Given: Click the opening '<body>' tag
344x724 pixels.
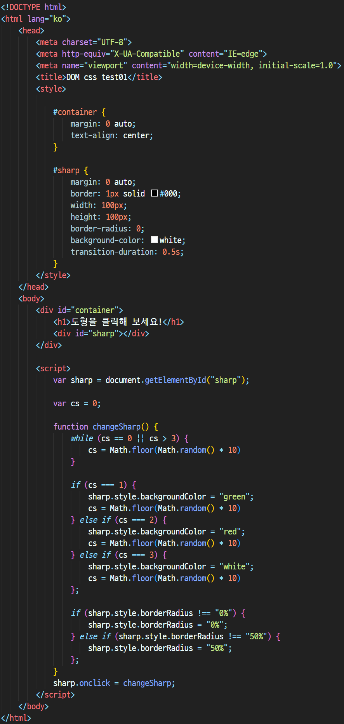Looking at the screenshot, I should coord(31,298).
